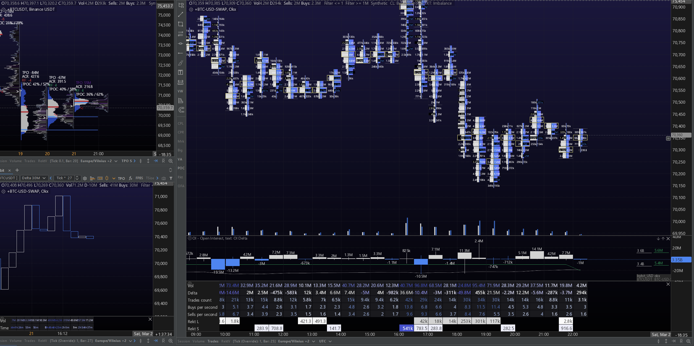The width and height of the screenshot is (694, 346).
Task: Select the rectangle drawing tool
Action: pyautogui.click(x=181, y=24)
